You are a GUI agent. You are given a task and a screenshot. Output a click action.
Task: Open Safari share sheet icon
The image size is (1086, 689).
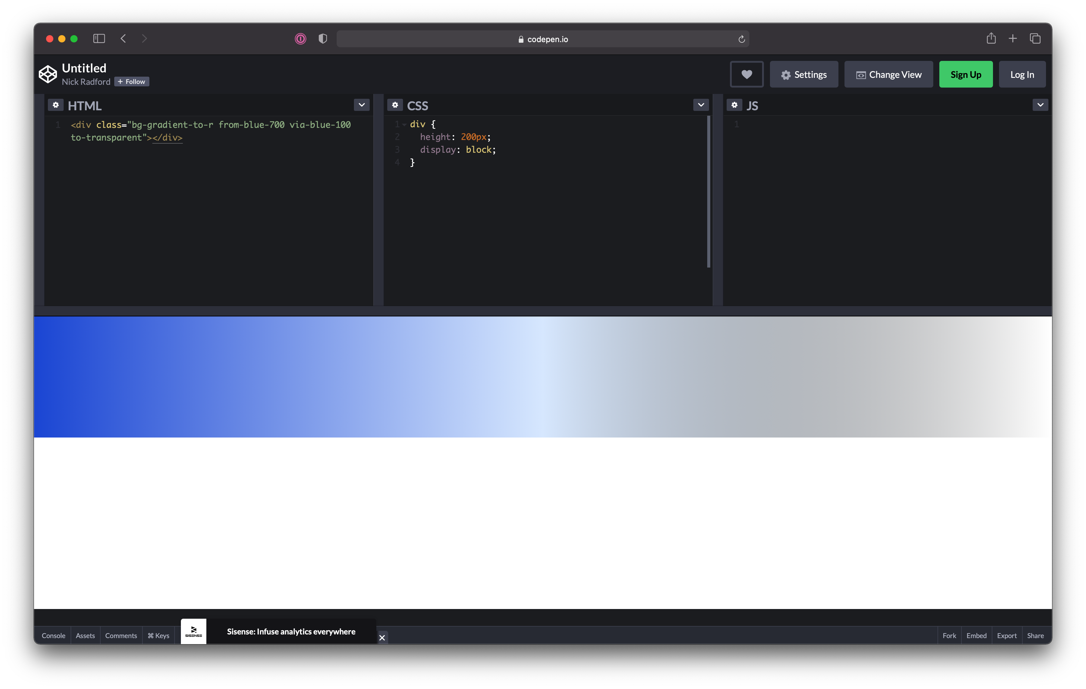(991, 38)
